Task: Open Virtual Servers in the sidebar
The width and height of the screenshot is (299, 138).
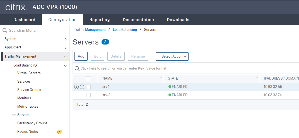Action: pos(29,73)
